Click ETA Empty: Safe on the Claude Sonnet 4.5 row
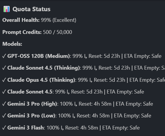 coord(125,92)
